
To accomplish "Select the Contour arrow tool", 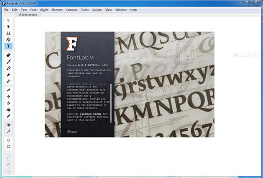I will tap(9, 27).
